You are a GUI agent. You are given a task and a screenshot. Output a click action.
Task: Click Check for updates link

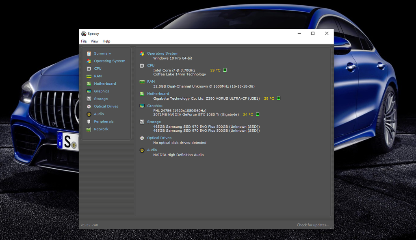[312, 225]
